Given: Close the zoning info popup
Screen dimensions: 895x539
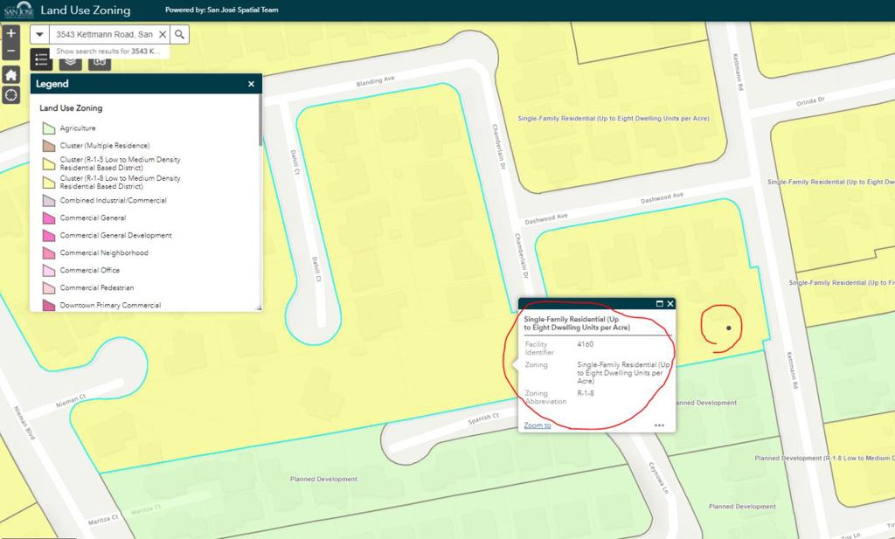Looking at the screenshot, I should [x=670, y=304].
